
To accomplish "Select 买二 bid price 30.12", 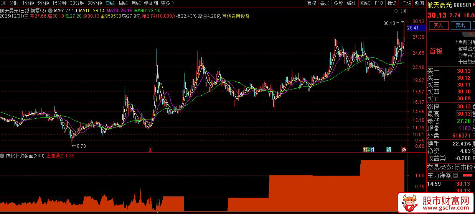I will (x=463, y=78).
